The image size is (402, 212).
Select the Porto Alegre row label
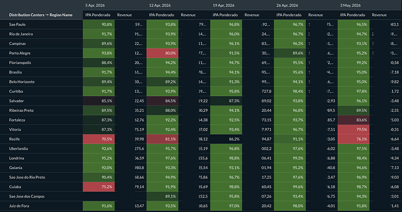pos(20,53)
